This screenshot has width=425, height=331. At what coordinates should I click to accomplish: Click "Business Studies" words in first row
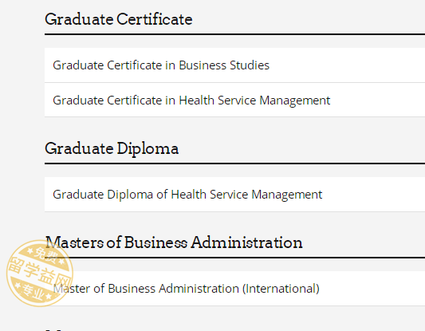pyautogui.click(x=224, y=65)
